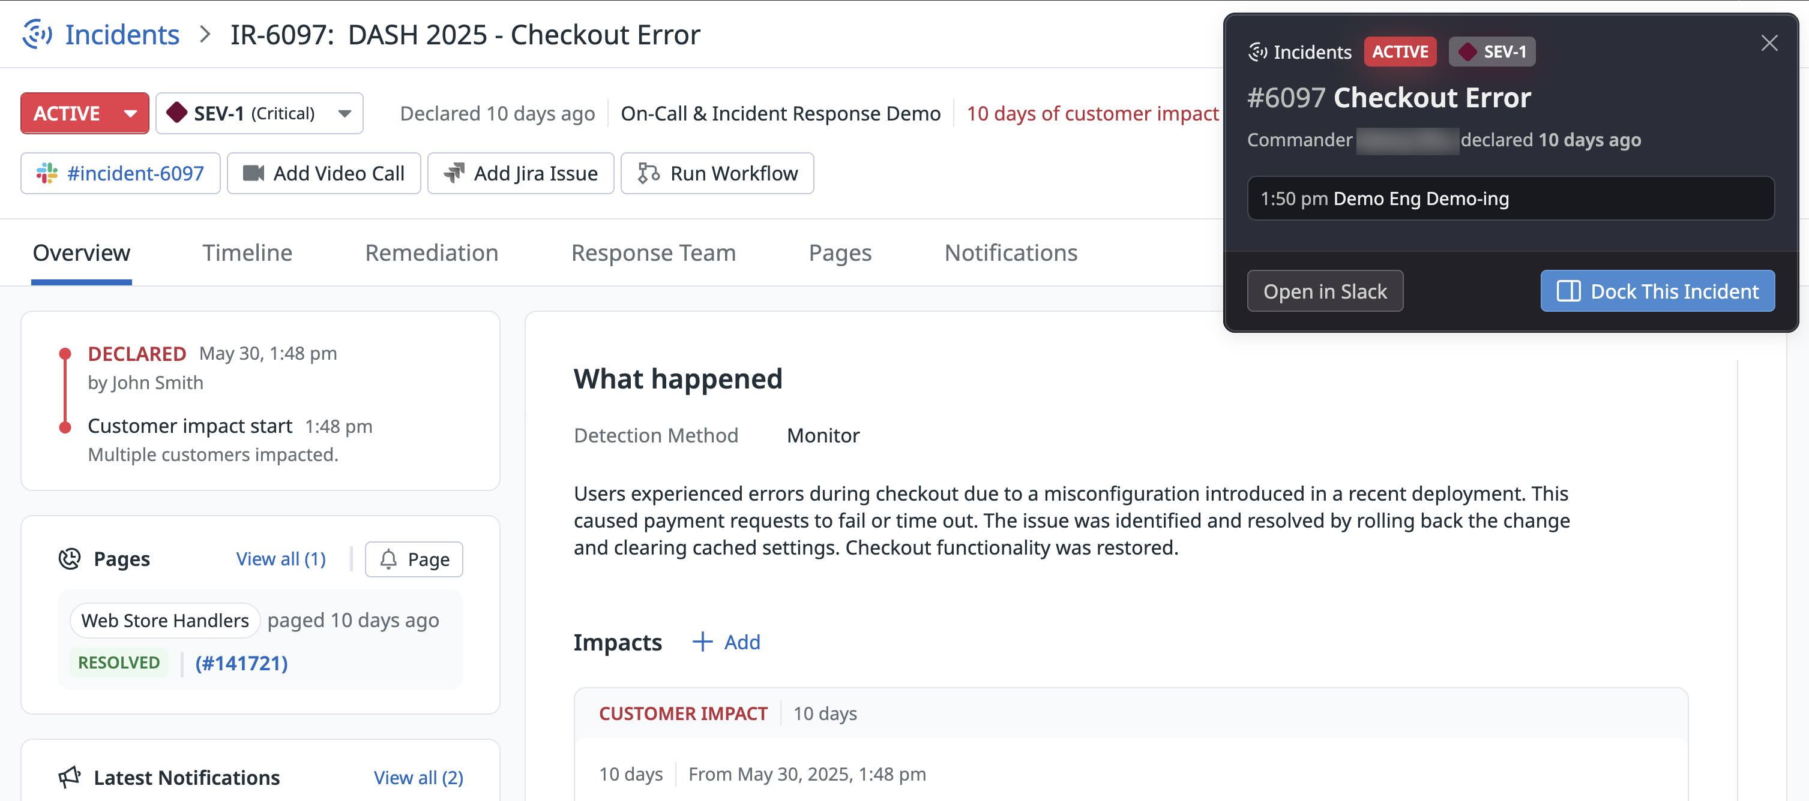The image size is (1809, 801).
Task: Click the bell icon on the Page button
Action: point(388,559)
